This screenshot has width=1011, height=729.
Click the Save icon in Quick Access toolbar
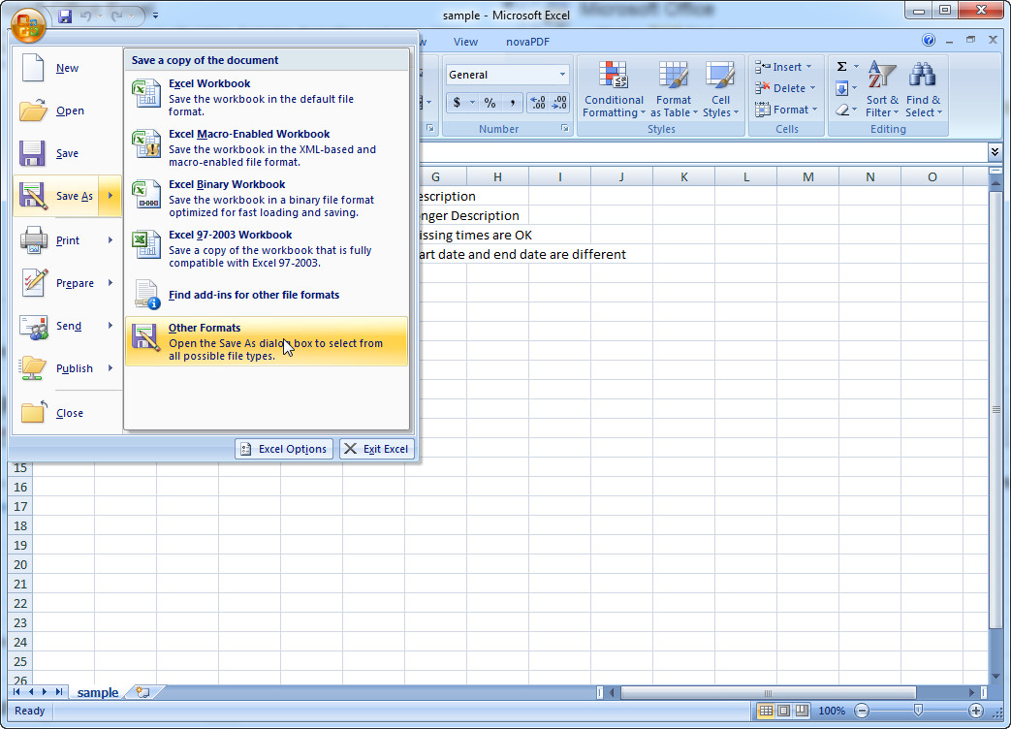(x=65, y=16)
